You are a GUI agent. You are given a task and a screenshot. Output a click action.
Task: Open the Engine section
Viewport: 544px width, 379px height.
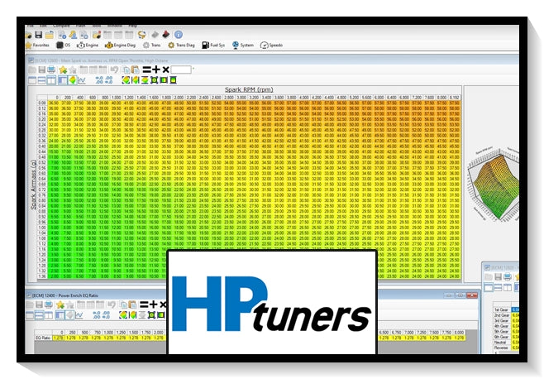click(88, 46)
